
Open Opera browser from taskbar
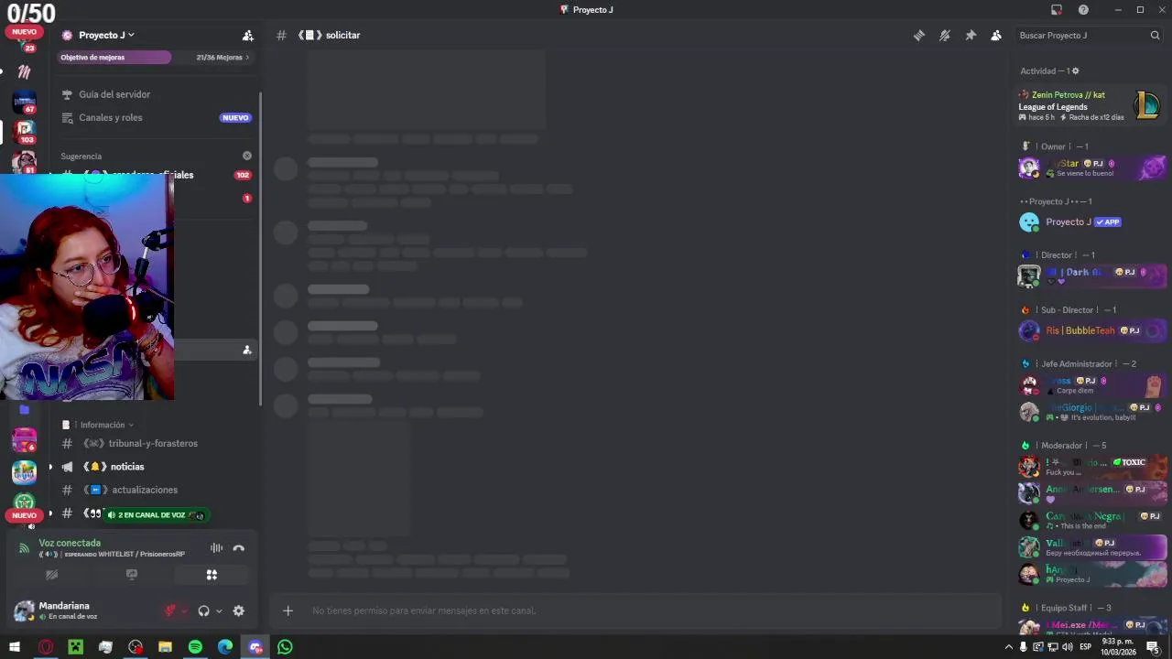tap(46, 647)
